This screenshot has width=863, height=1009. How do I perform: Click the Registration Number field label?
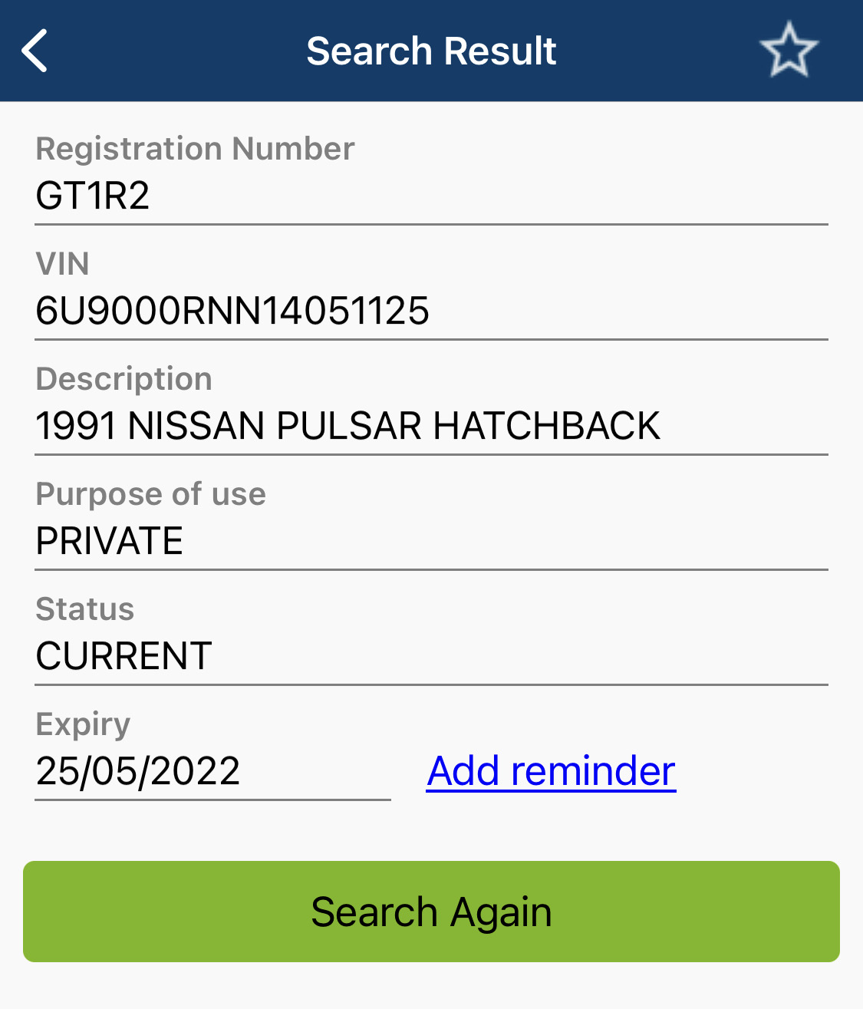point(195,149)
